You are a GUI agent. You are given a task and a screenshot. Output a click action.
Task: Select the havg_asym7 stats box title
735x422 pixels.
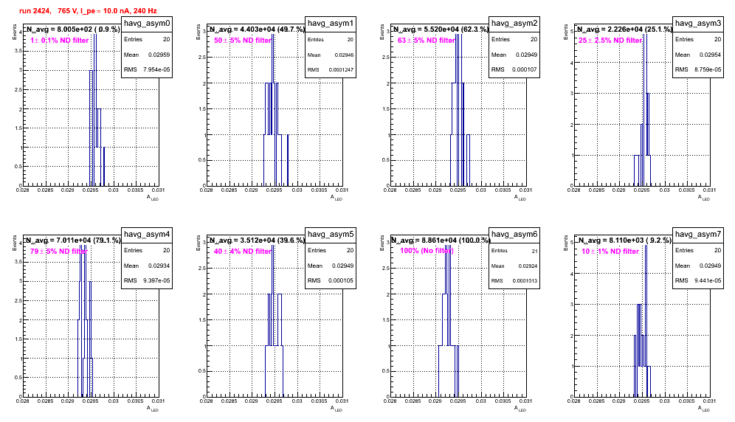[698, 235]
